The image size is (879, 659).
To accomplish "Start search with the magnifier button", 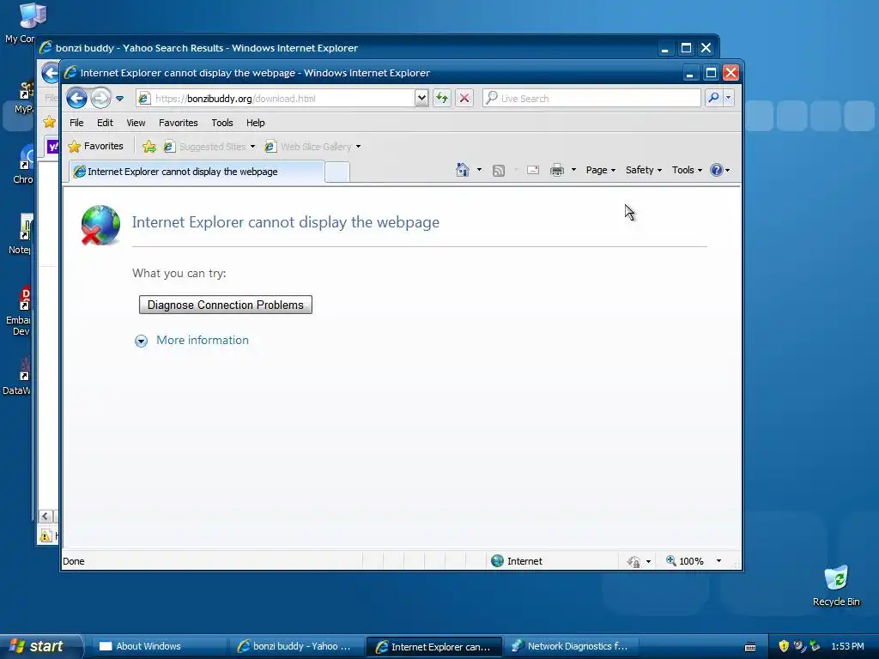I will [x=713, y=99].
